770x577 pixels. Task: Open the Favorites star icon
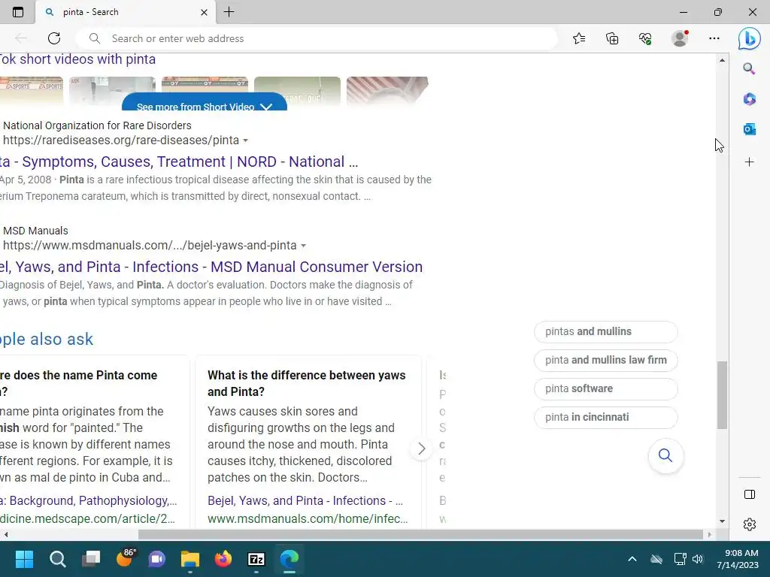click(x=579, y=38)
